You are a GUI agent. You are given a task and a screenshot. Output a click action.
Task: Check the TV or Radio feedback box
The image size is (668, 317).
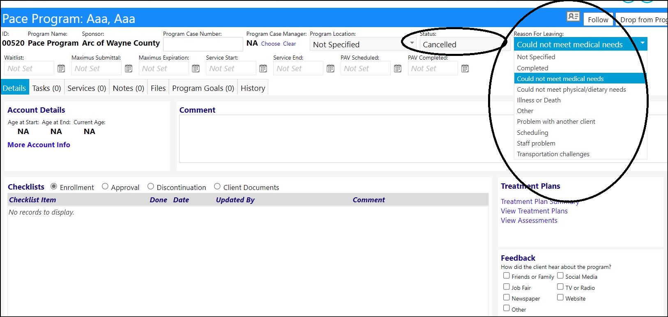[560, 287]
